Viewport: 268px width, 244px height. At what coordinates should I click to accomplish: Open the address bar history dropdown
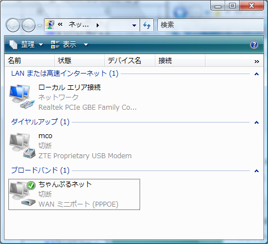coord(135,25)
